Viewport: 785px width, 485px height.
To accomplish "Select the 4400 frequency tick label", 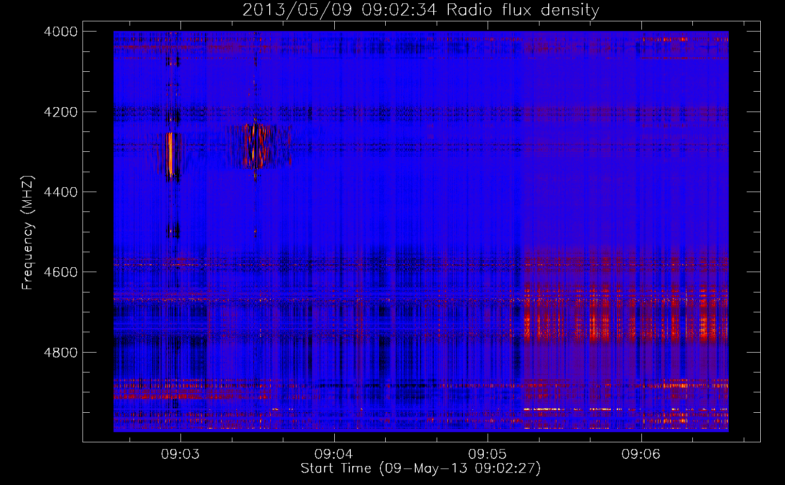I will 61,192.
